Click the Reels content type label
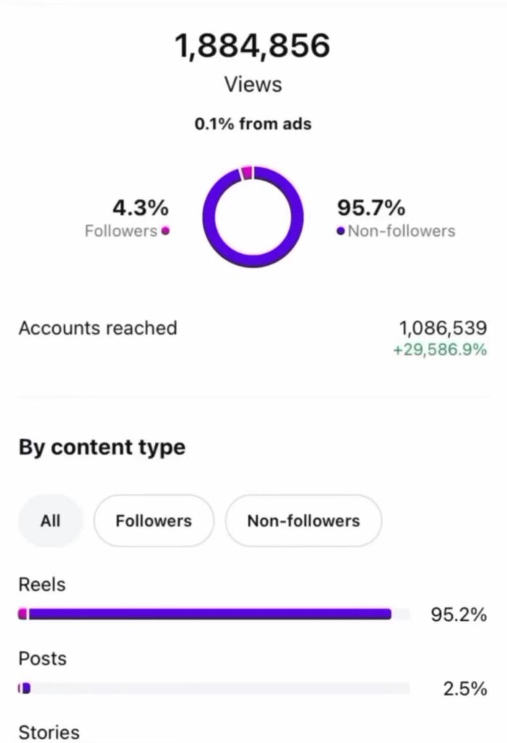 click(x=42, y=585)
